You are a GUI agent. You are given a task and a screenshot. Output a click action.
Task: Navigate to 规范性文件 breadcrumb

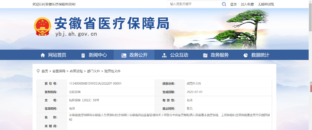pos(112,71)
